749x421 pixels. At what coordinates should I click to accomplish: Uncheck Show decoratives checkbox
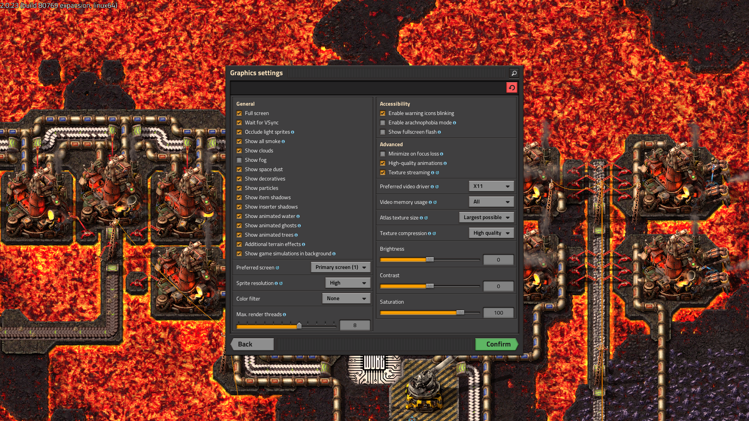239,179
